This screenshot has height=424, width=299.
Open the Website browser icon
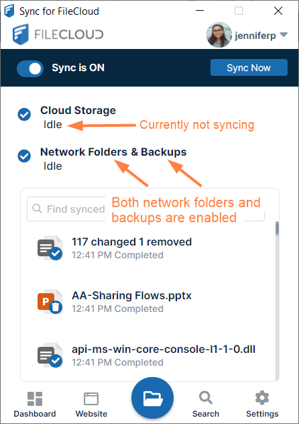[x=91, y=399]
